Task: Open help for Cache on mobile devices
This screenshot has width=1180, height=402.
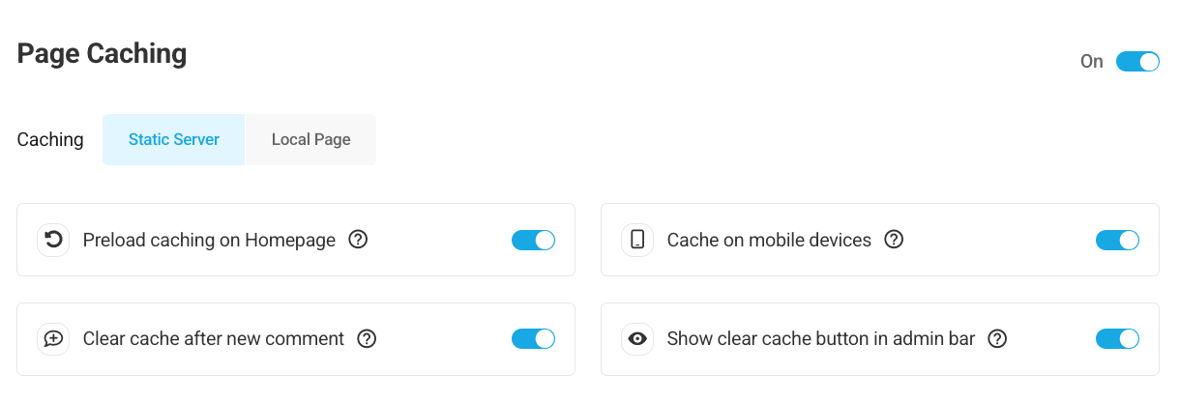Action: point(894,240)
